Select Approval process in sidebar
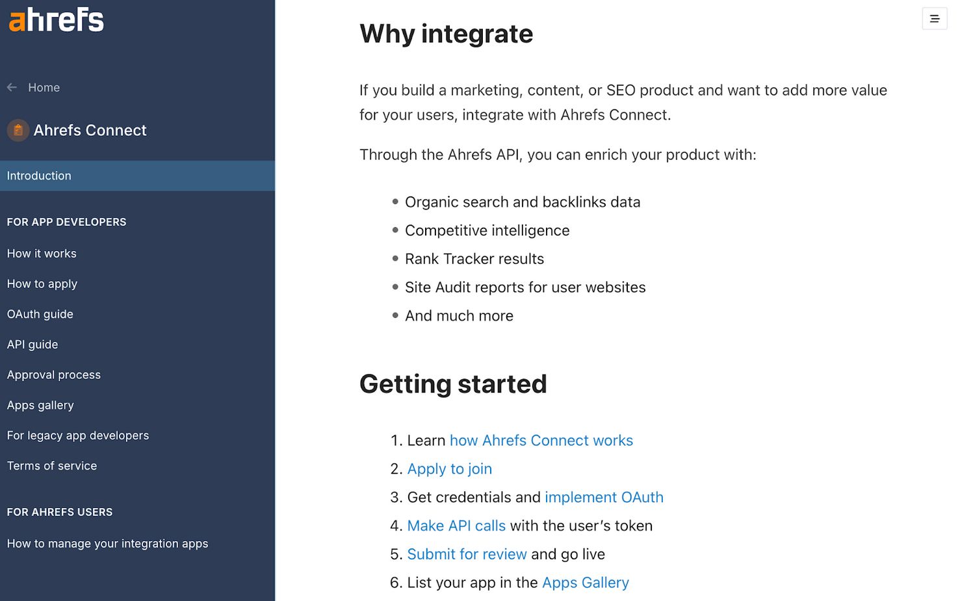 [54, 375]
